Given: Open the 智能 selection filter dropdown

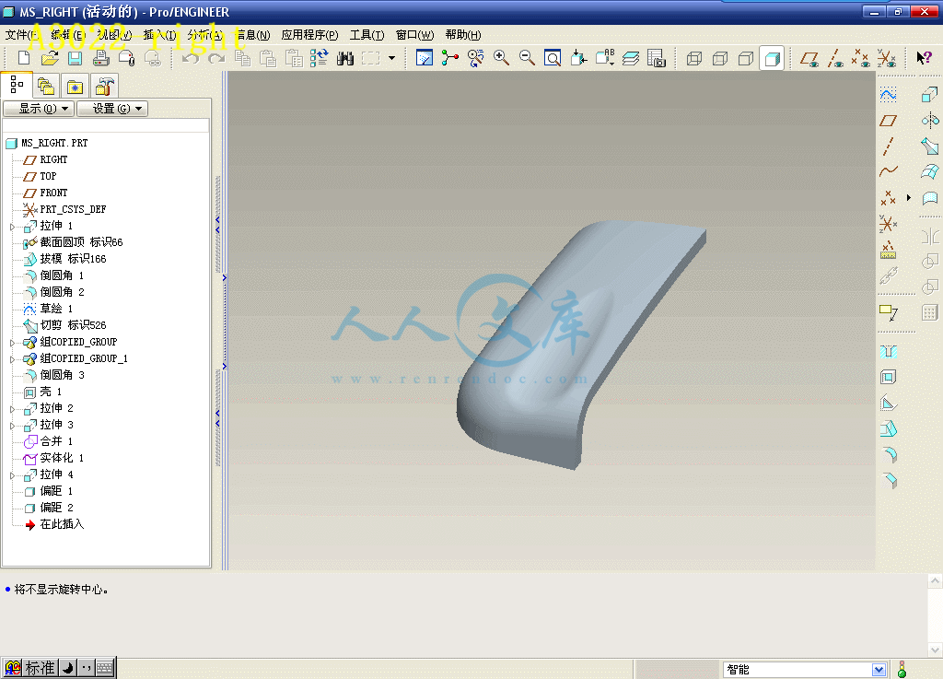Looking at the screenshot, I should [879, 670].
